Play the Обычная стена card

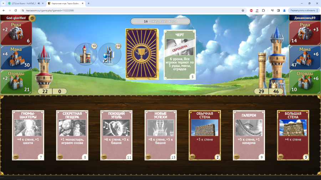[x=204, y=135]
